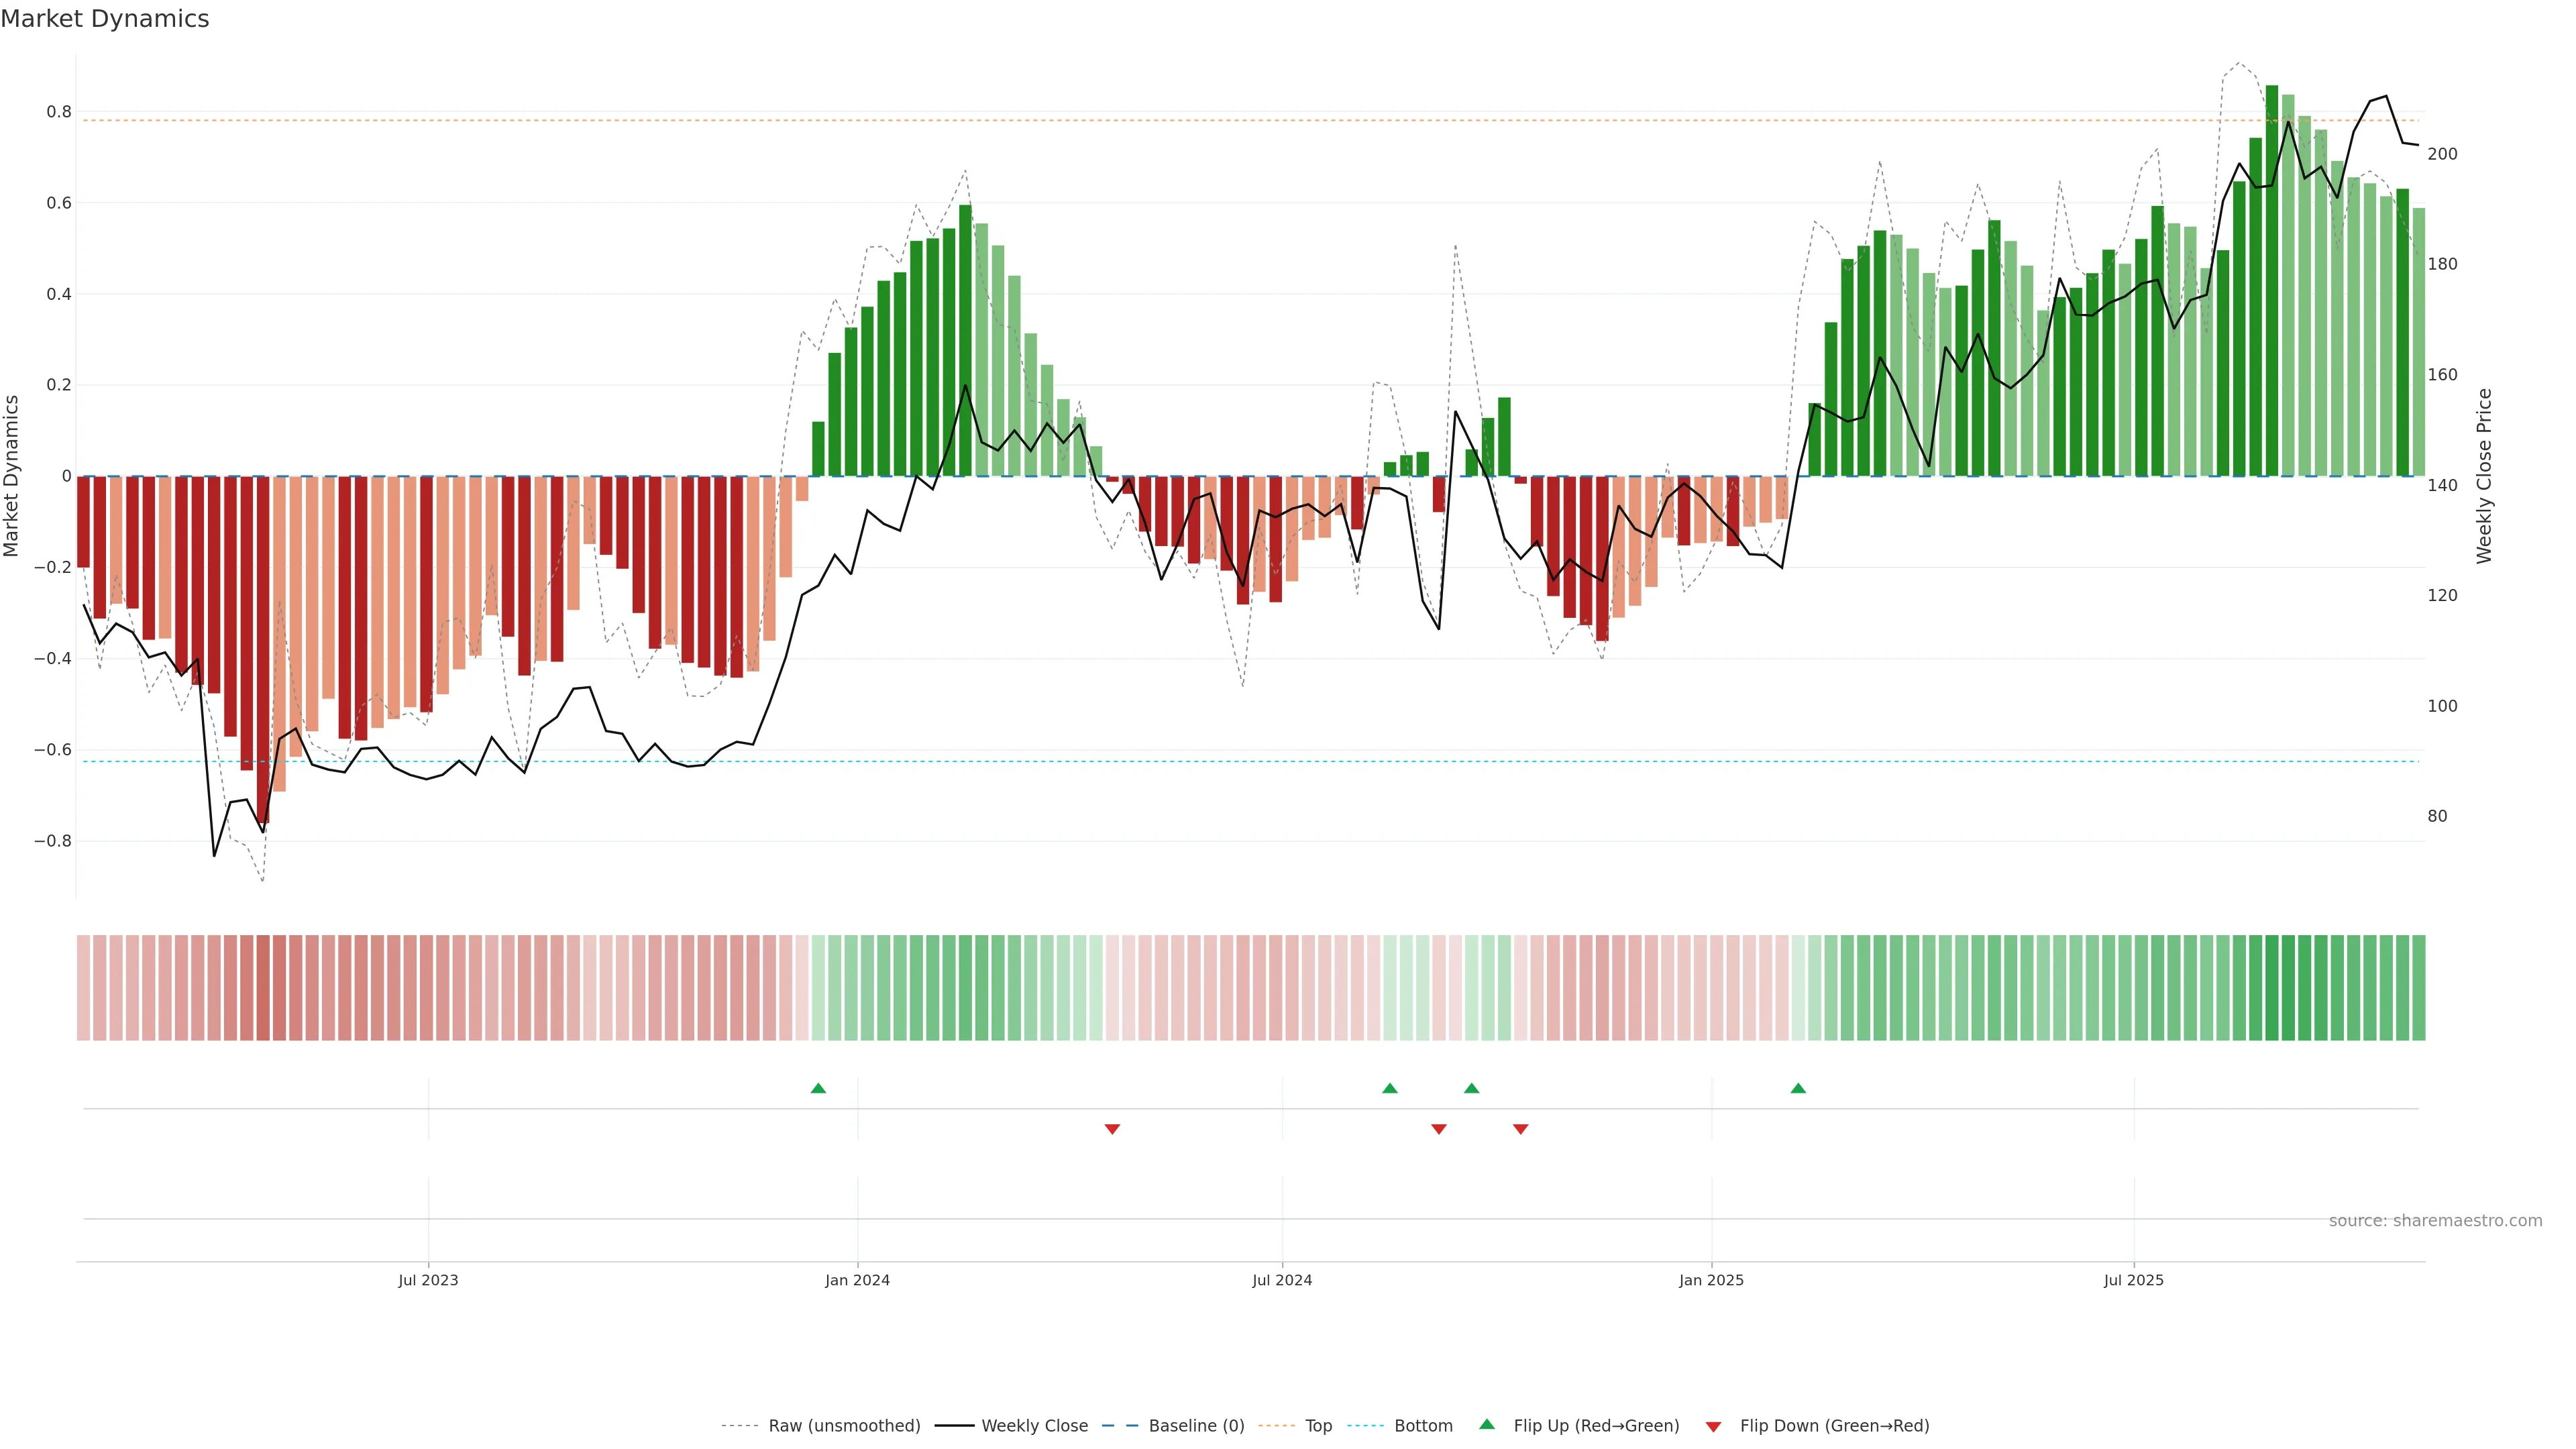The image size is (2576, 1449).
Task: Click the Jul 2025 x-axis label
Action: (x=2133, y=1280)
